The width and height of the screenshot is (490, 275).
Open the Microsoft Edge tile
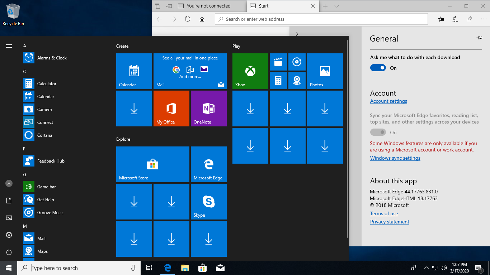tap(209, 164)
